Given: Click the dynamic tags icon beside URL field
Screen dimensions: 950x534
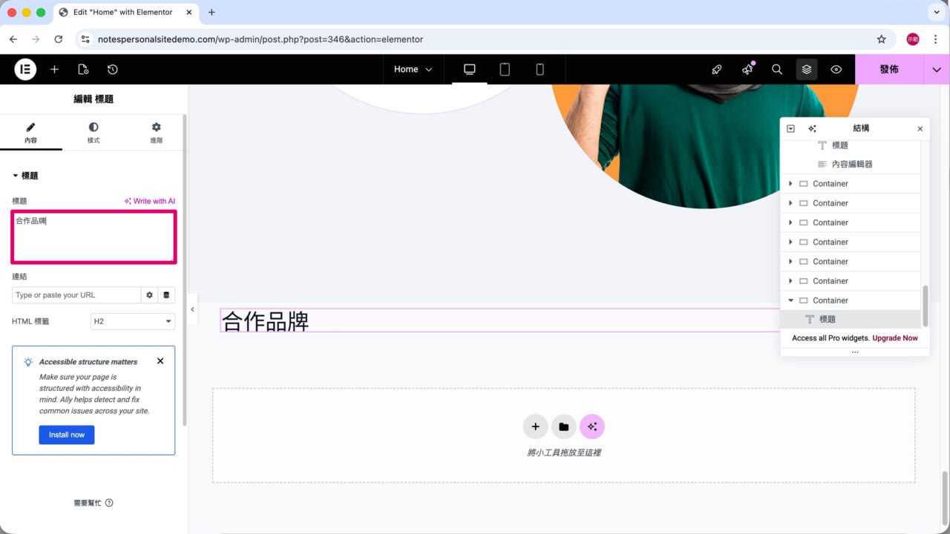Looking at the screenshot, I should point(166,295).
